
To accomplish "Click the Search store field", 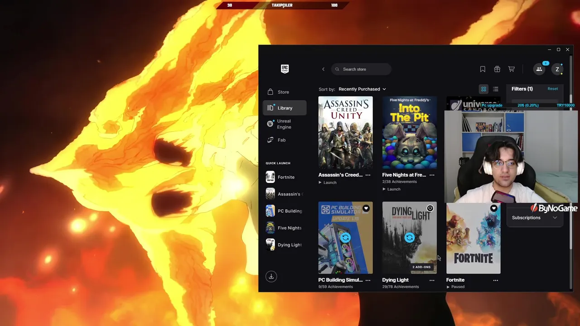I will (x=361, y=69).
